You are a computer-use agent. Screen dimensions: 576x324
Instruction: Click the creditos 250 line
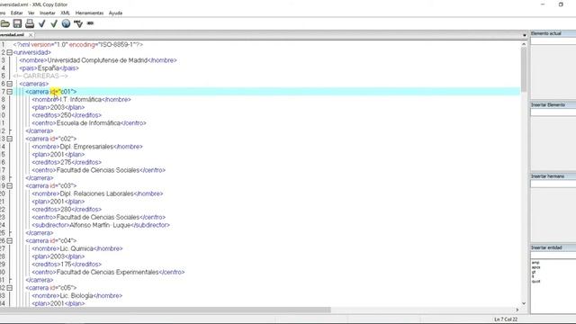click(x=67, y=115)
